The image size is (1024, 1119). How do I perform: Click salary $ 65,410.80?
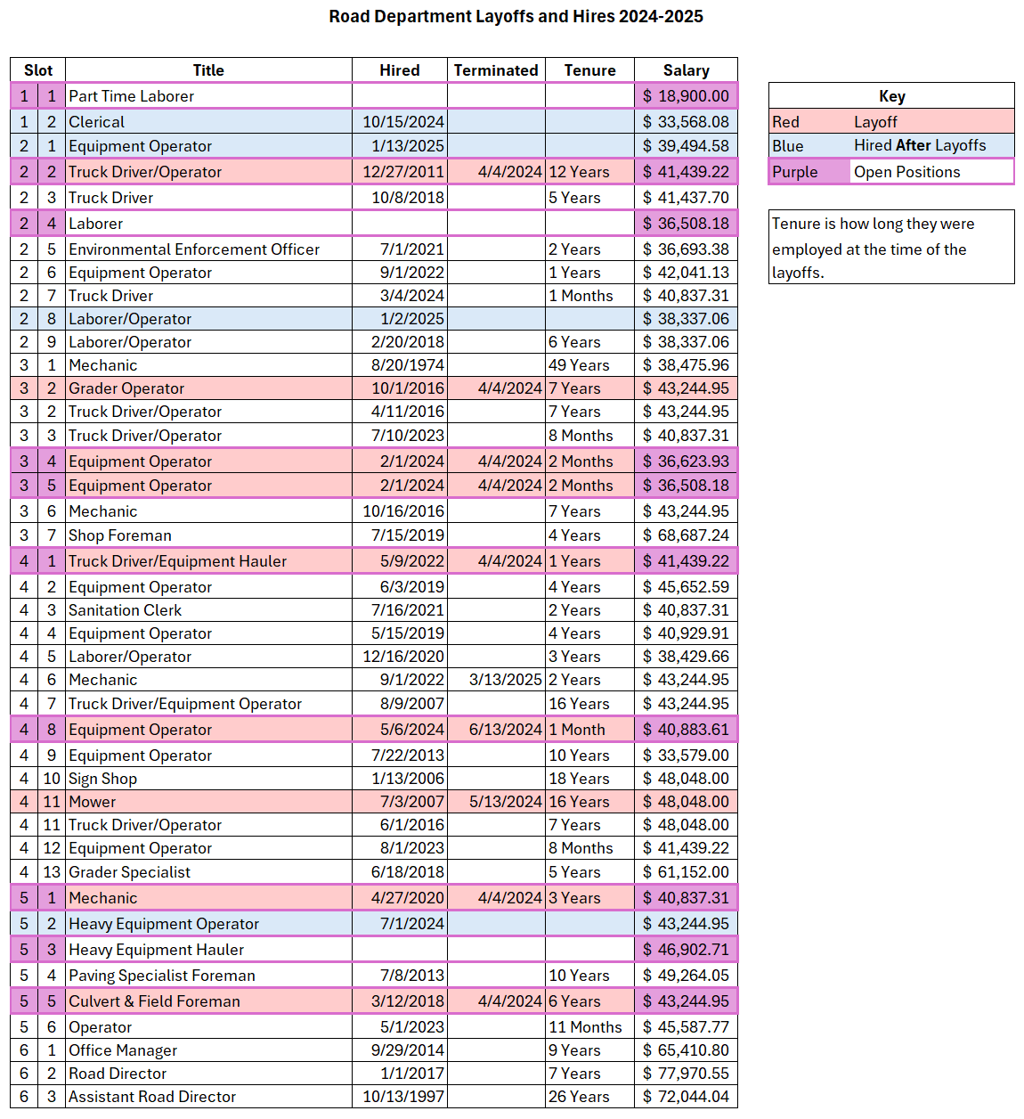pyautogui.click(x=686, y=1050)
